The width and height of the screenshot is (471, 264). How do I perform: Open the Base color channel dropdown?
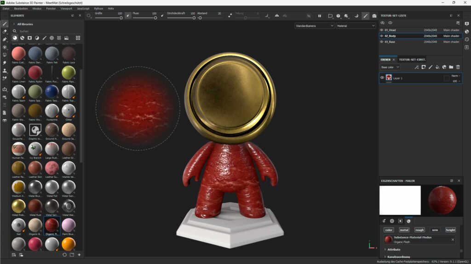point(390,67)
